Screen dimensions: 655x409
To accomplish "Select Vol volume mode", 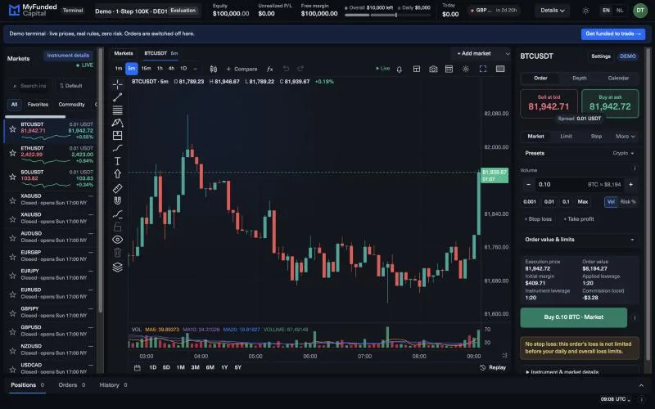I will 611,202.
